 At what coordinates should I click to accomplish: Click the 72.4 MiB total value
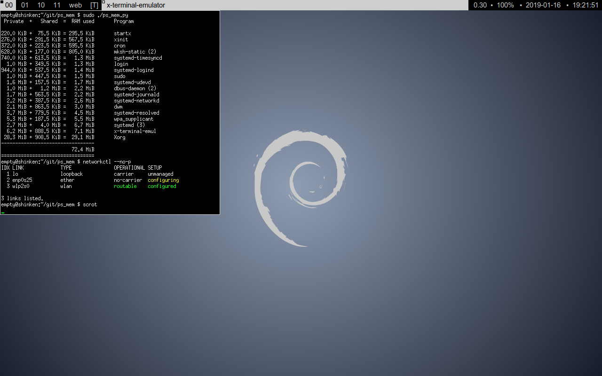pos(83,149)
